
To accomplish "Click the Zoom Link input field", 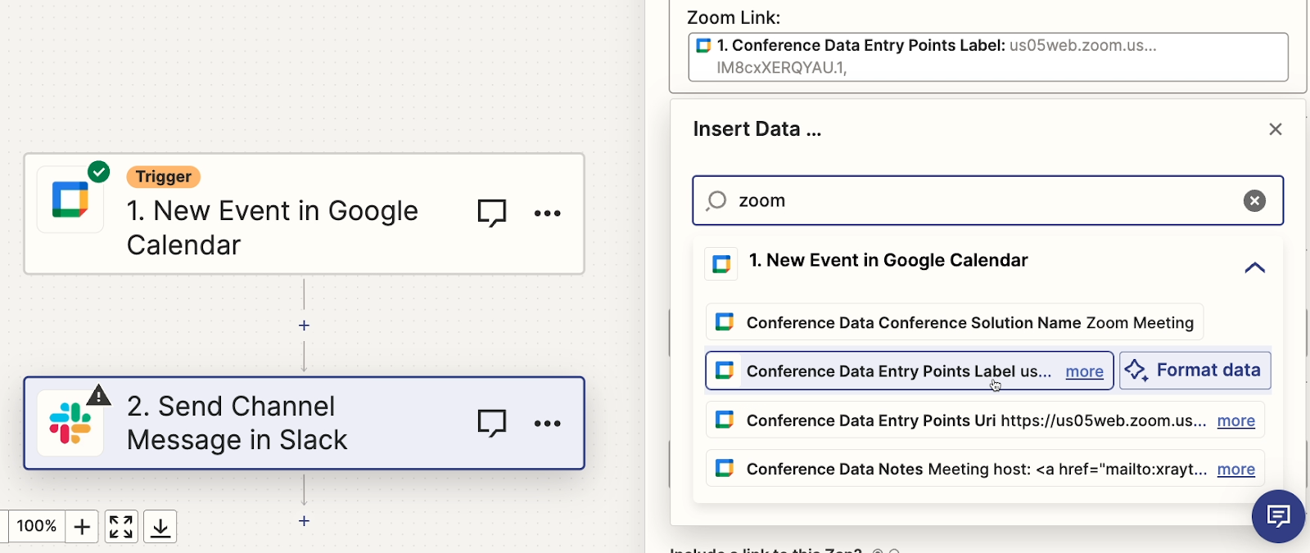I will tap(988, 56).
